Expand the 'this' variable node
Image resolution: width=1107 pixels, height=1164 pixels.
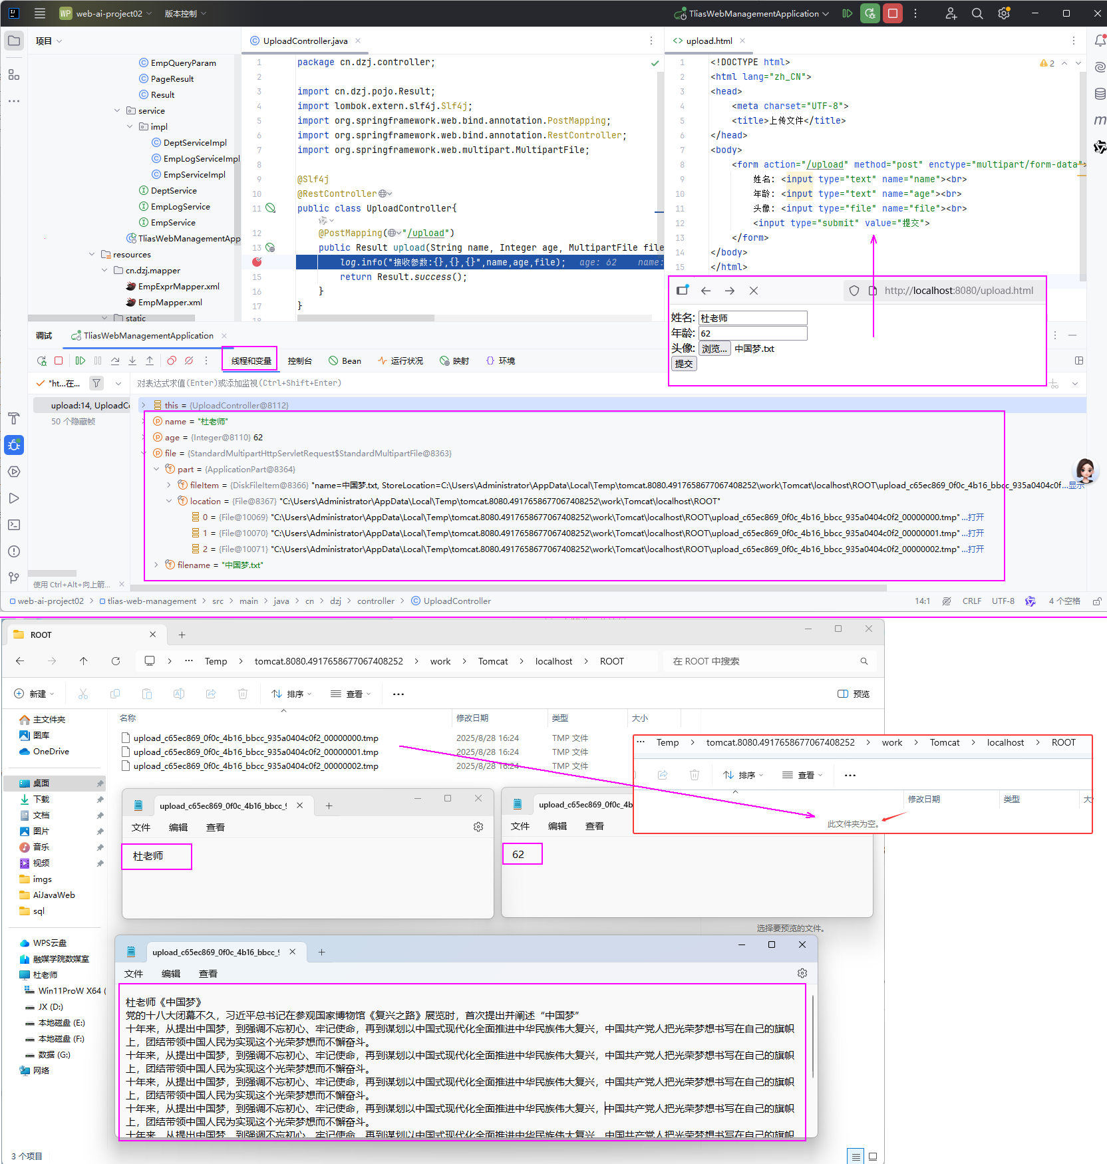point(143,405)
